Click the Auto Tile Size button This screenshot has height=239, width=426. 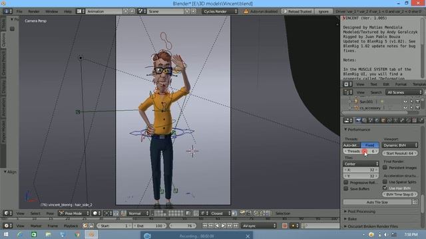click(x=377, y=202)
